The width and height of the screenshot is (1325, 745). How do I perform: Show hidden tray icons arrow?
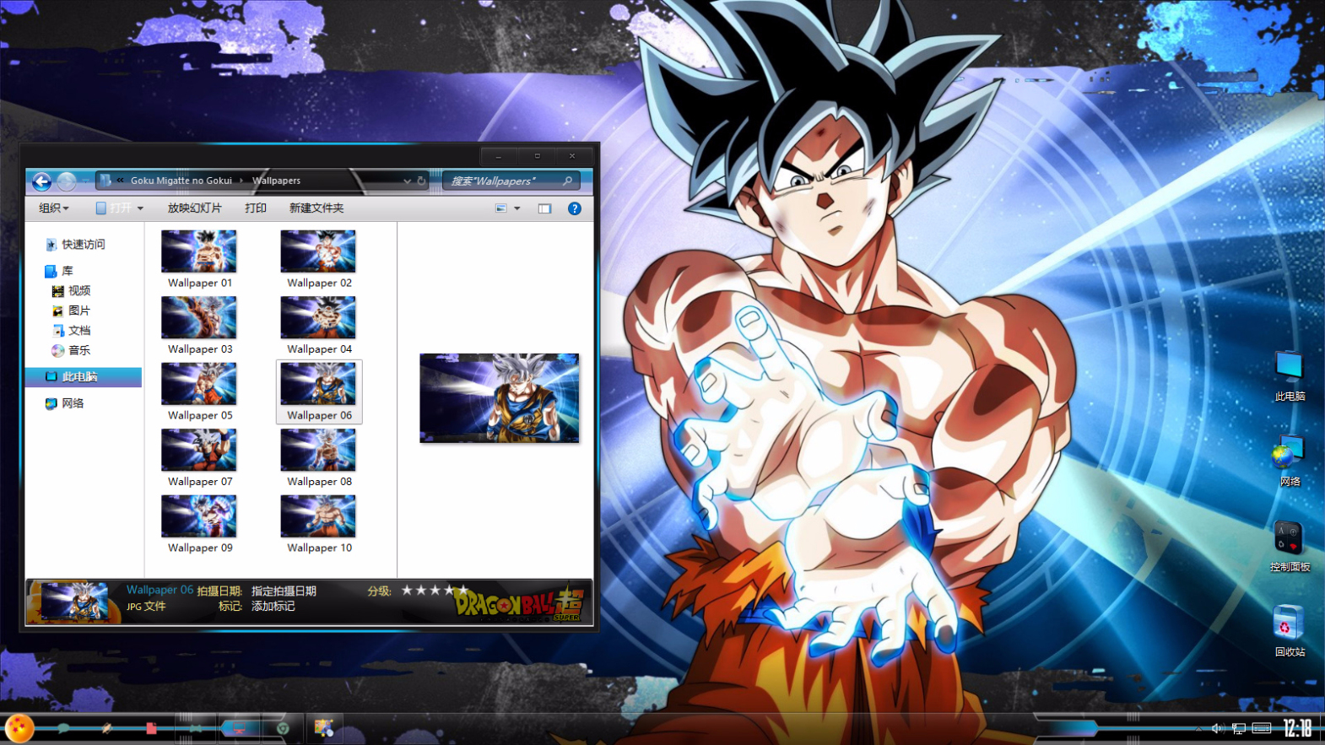click(x=1198, y=728)
